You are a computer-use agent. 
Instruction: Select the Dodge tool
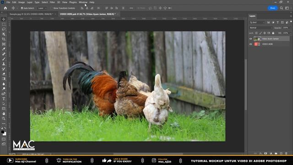click(x=4, y=88)
